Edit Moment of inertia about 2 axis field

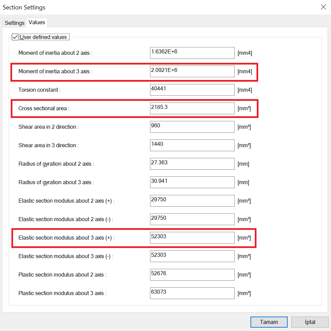point(192,53)
